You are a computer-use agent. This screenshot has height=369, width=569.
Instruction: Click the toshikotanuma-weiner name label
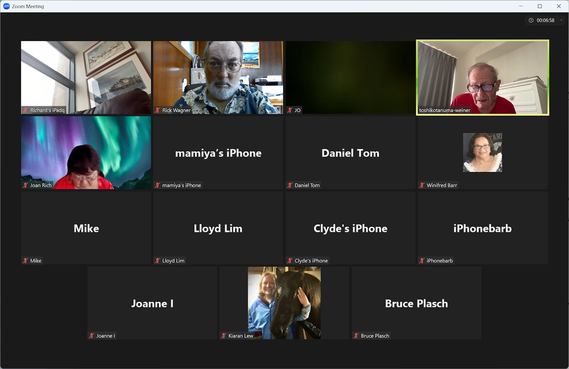tap(445, 110)
